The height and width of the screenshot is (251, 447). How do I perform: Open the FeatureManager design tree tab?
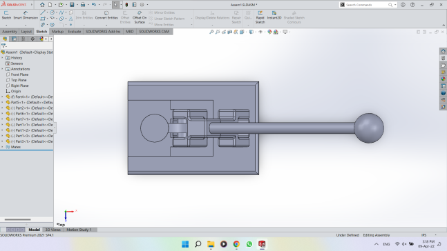point(5,39)
